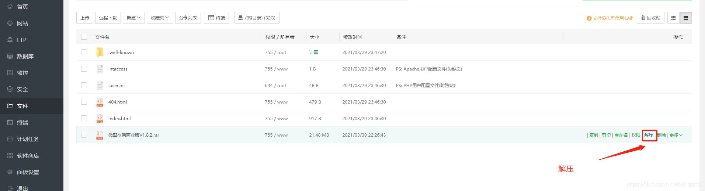The image size is (705, 191).
Task: Open the 终端 terminal from the toolbar
Action: [x=216, y=18]
